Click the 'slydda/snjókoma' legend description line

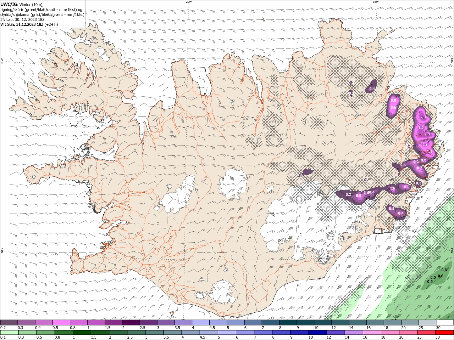[43, 15]
